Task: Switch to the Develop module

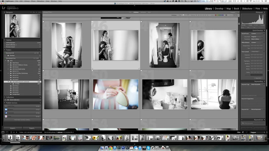Action: click(x=219, y=9)
